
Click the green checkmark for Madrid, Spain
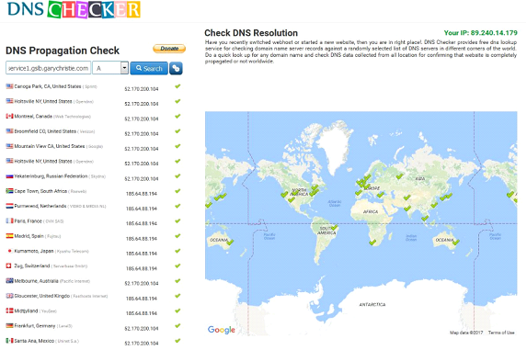(x=178, y=236)
